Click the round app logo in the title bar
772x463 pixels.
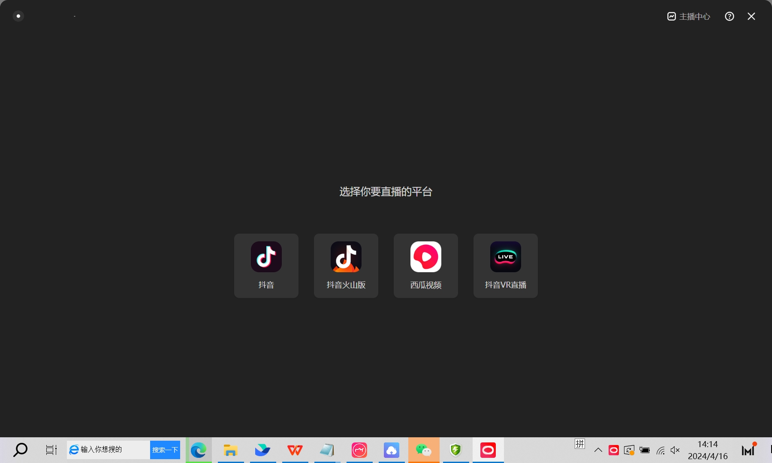tap(18, 16)
